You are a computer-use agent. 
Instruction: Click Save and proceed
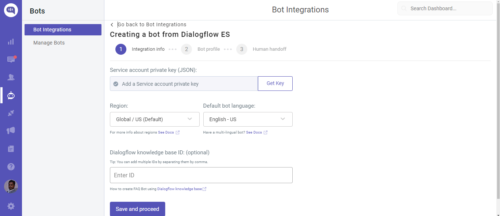pos(137,209)
